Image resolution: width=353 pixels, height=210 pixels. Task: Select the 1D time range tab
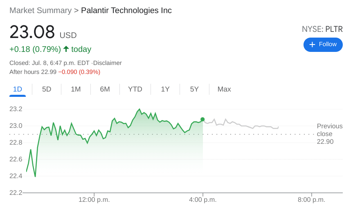18,89
